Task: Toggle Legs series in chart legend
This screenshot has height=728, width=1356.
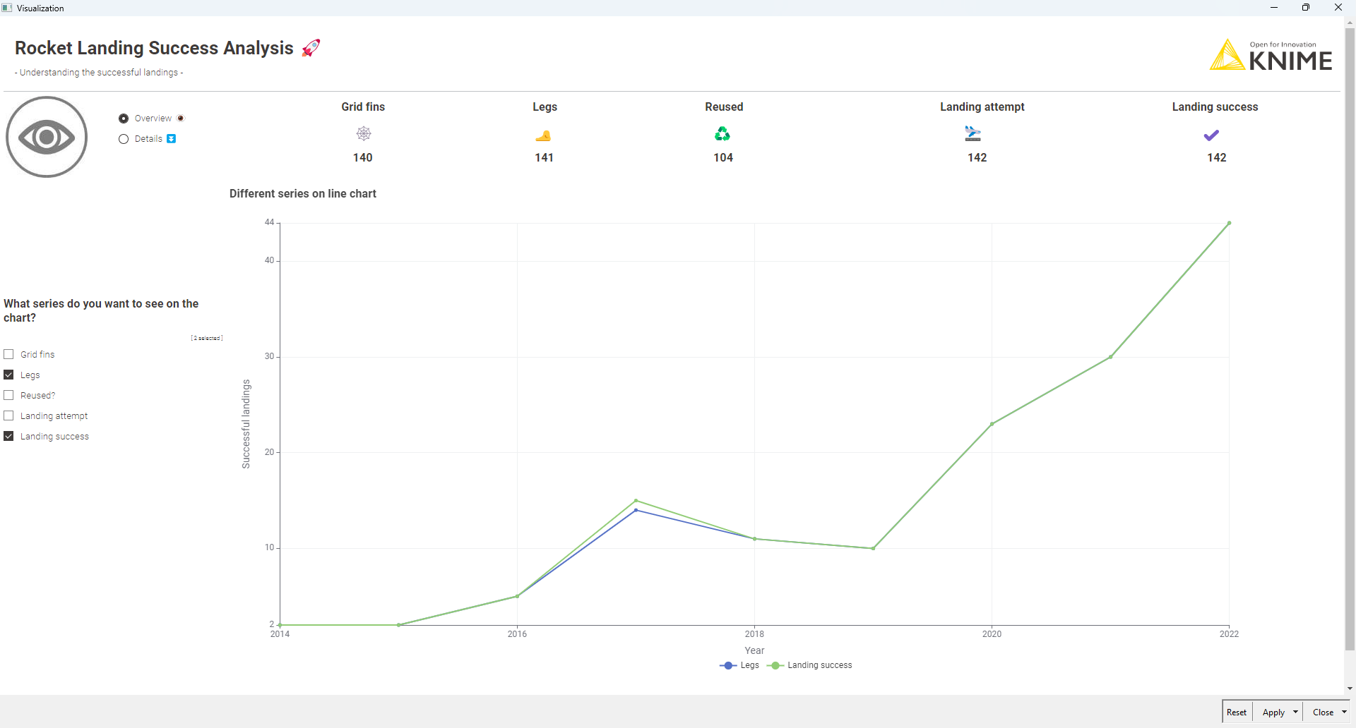Action: tap(739, 665)
